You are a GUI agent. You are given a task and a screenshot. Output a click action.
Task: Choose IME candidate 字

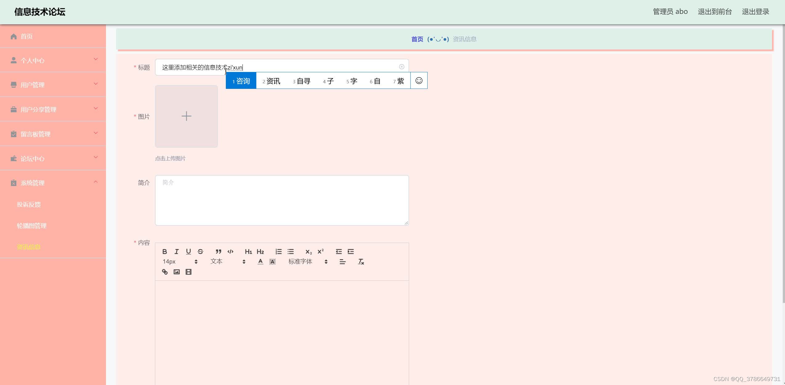[352, 81]
